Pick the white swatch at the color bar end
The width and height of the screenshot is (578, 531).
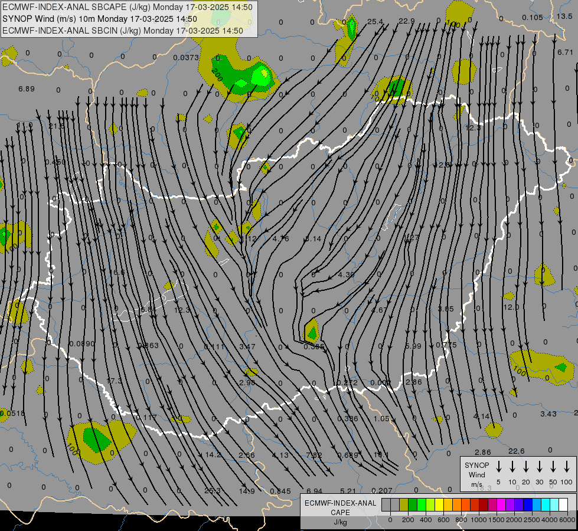tap(563, 505)
